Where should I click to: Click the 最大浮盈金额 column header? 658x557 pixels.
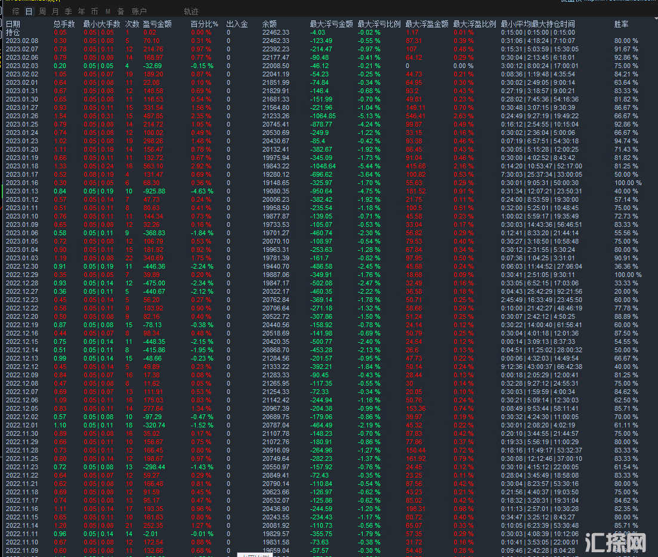pyautogui.click(x=427, y=24)
